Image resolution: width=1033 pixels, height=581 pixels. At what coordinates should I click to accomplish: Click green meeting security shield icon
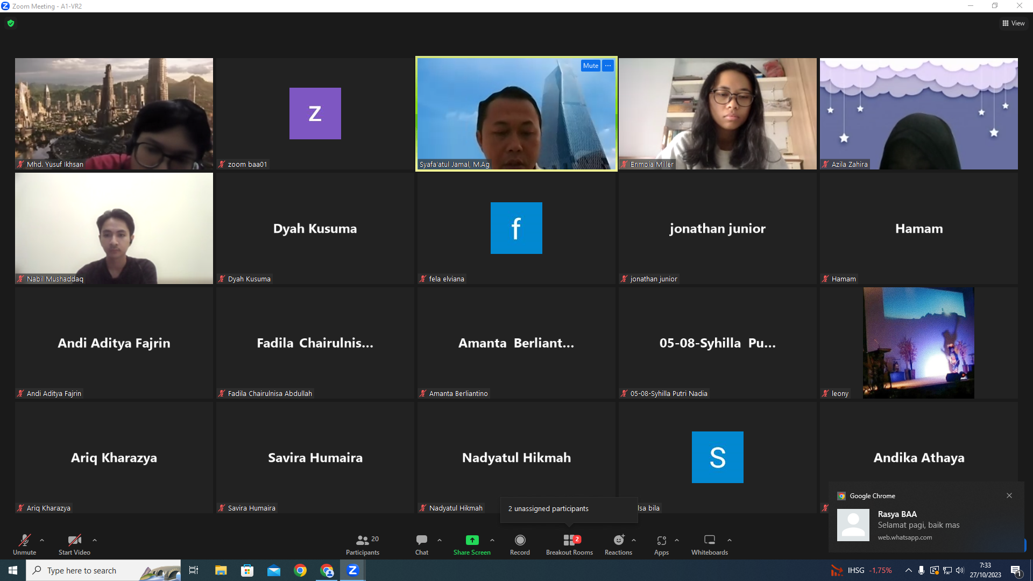tap(11, 23)
